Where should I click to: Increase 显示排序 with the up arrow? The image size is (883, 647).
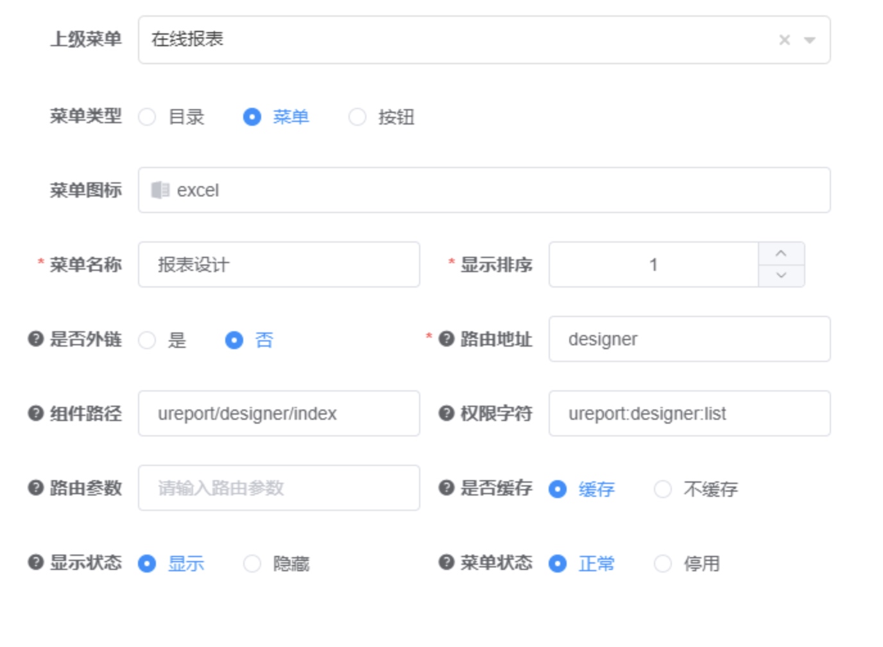781,254
